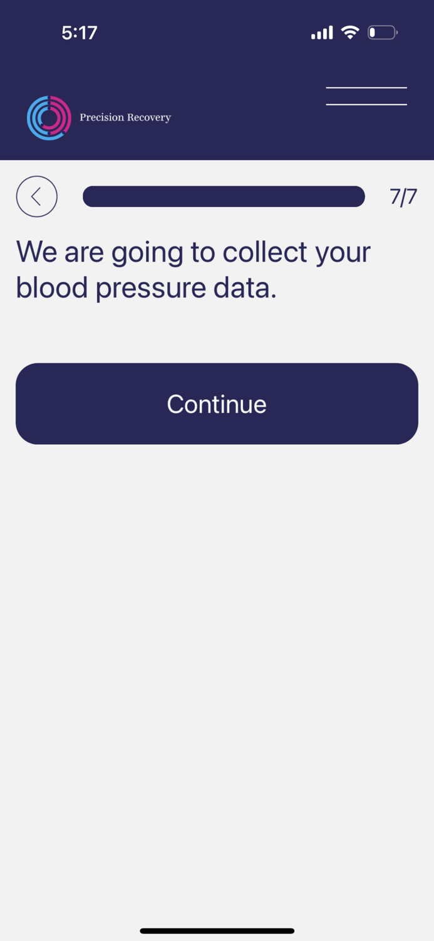434x941 pixels.
Task: Tap the clock showing 5:17
Action: point(79,32)
